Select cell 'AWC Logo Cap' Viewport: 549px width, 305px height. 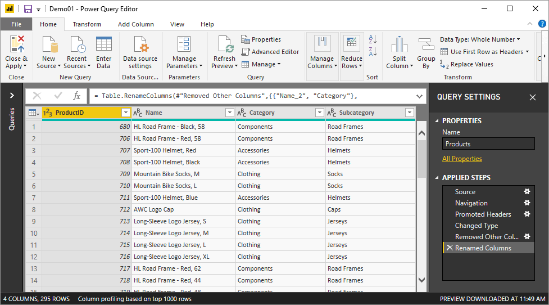coord(183,209)
